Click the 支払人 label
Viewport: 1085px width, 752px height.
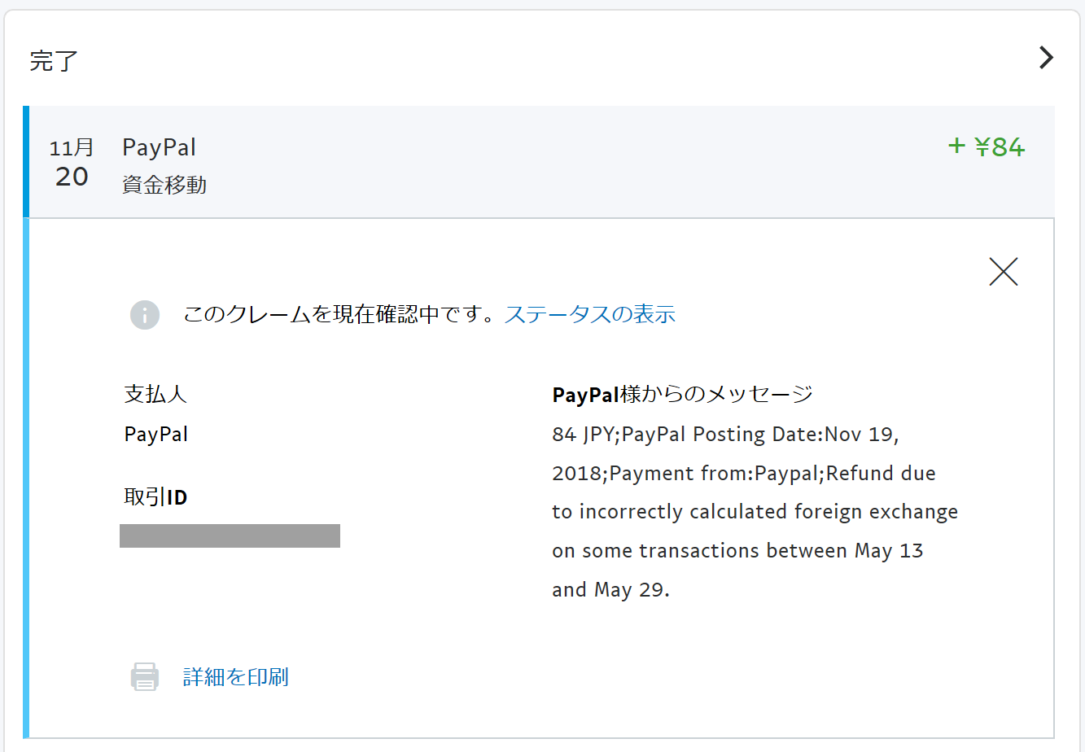click(x=155, y=395)
